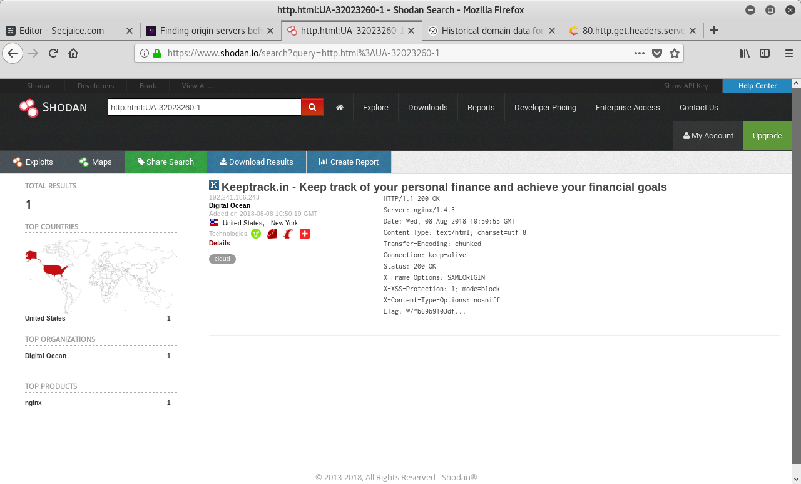Open Firefox library icon

coord(745,53)
